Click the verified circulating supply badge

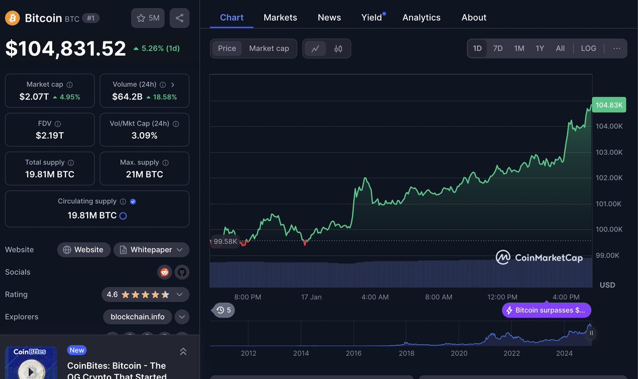[x=133, y=201]
